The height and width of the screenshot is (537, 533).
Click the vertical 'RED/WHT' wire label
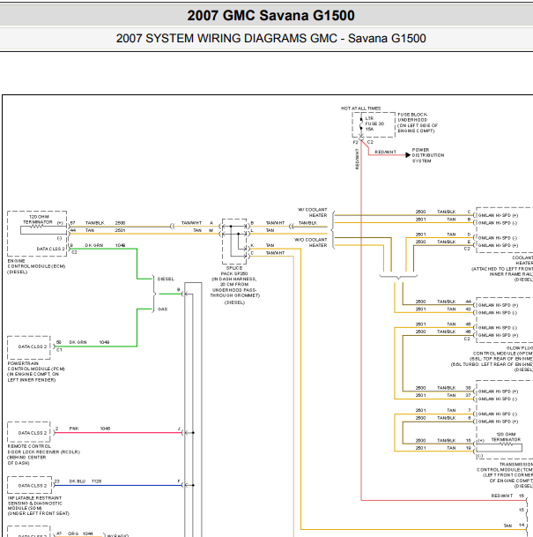[357, 159]
